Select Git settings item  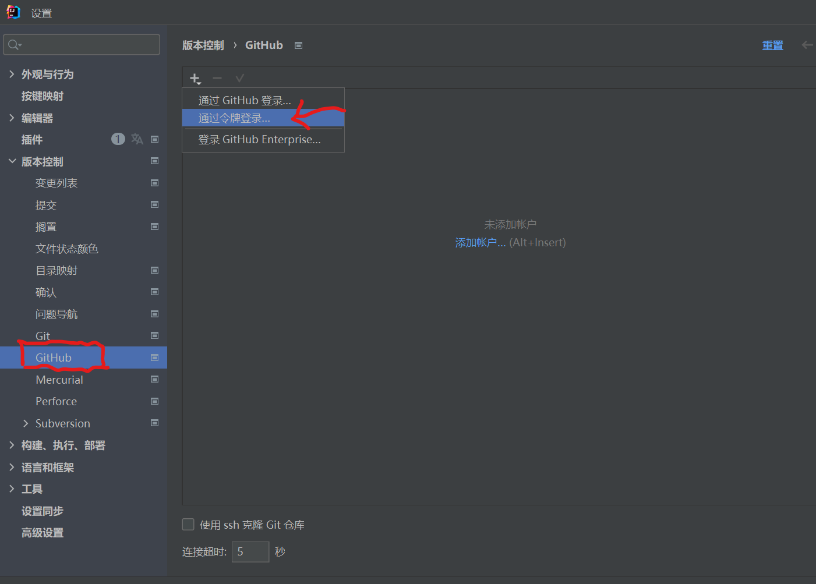tap(43, 336)
